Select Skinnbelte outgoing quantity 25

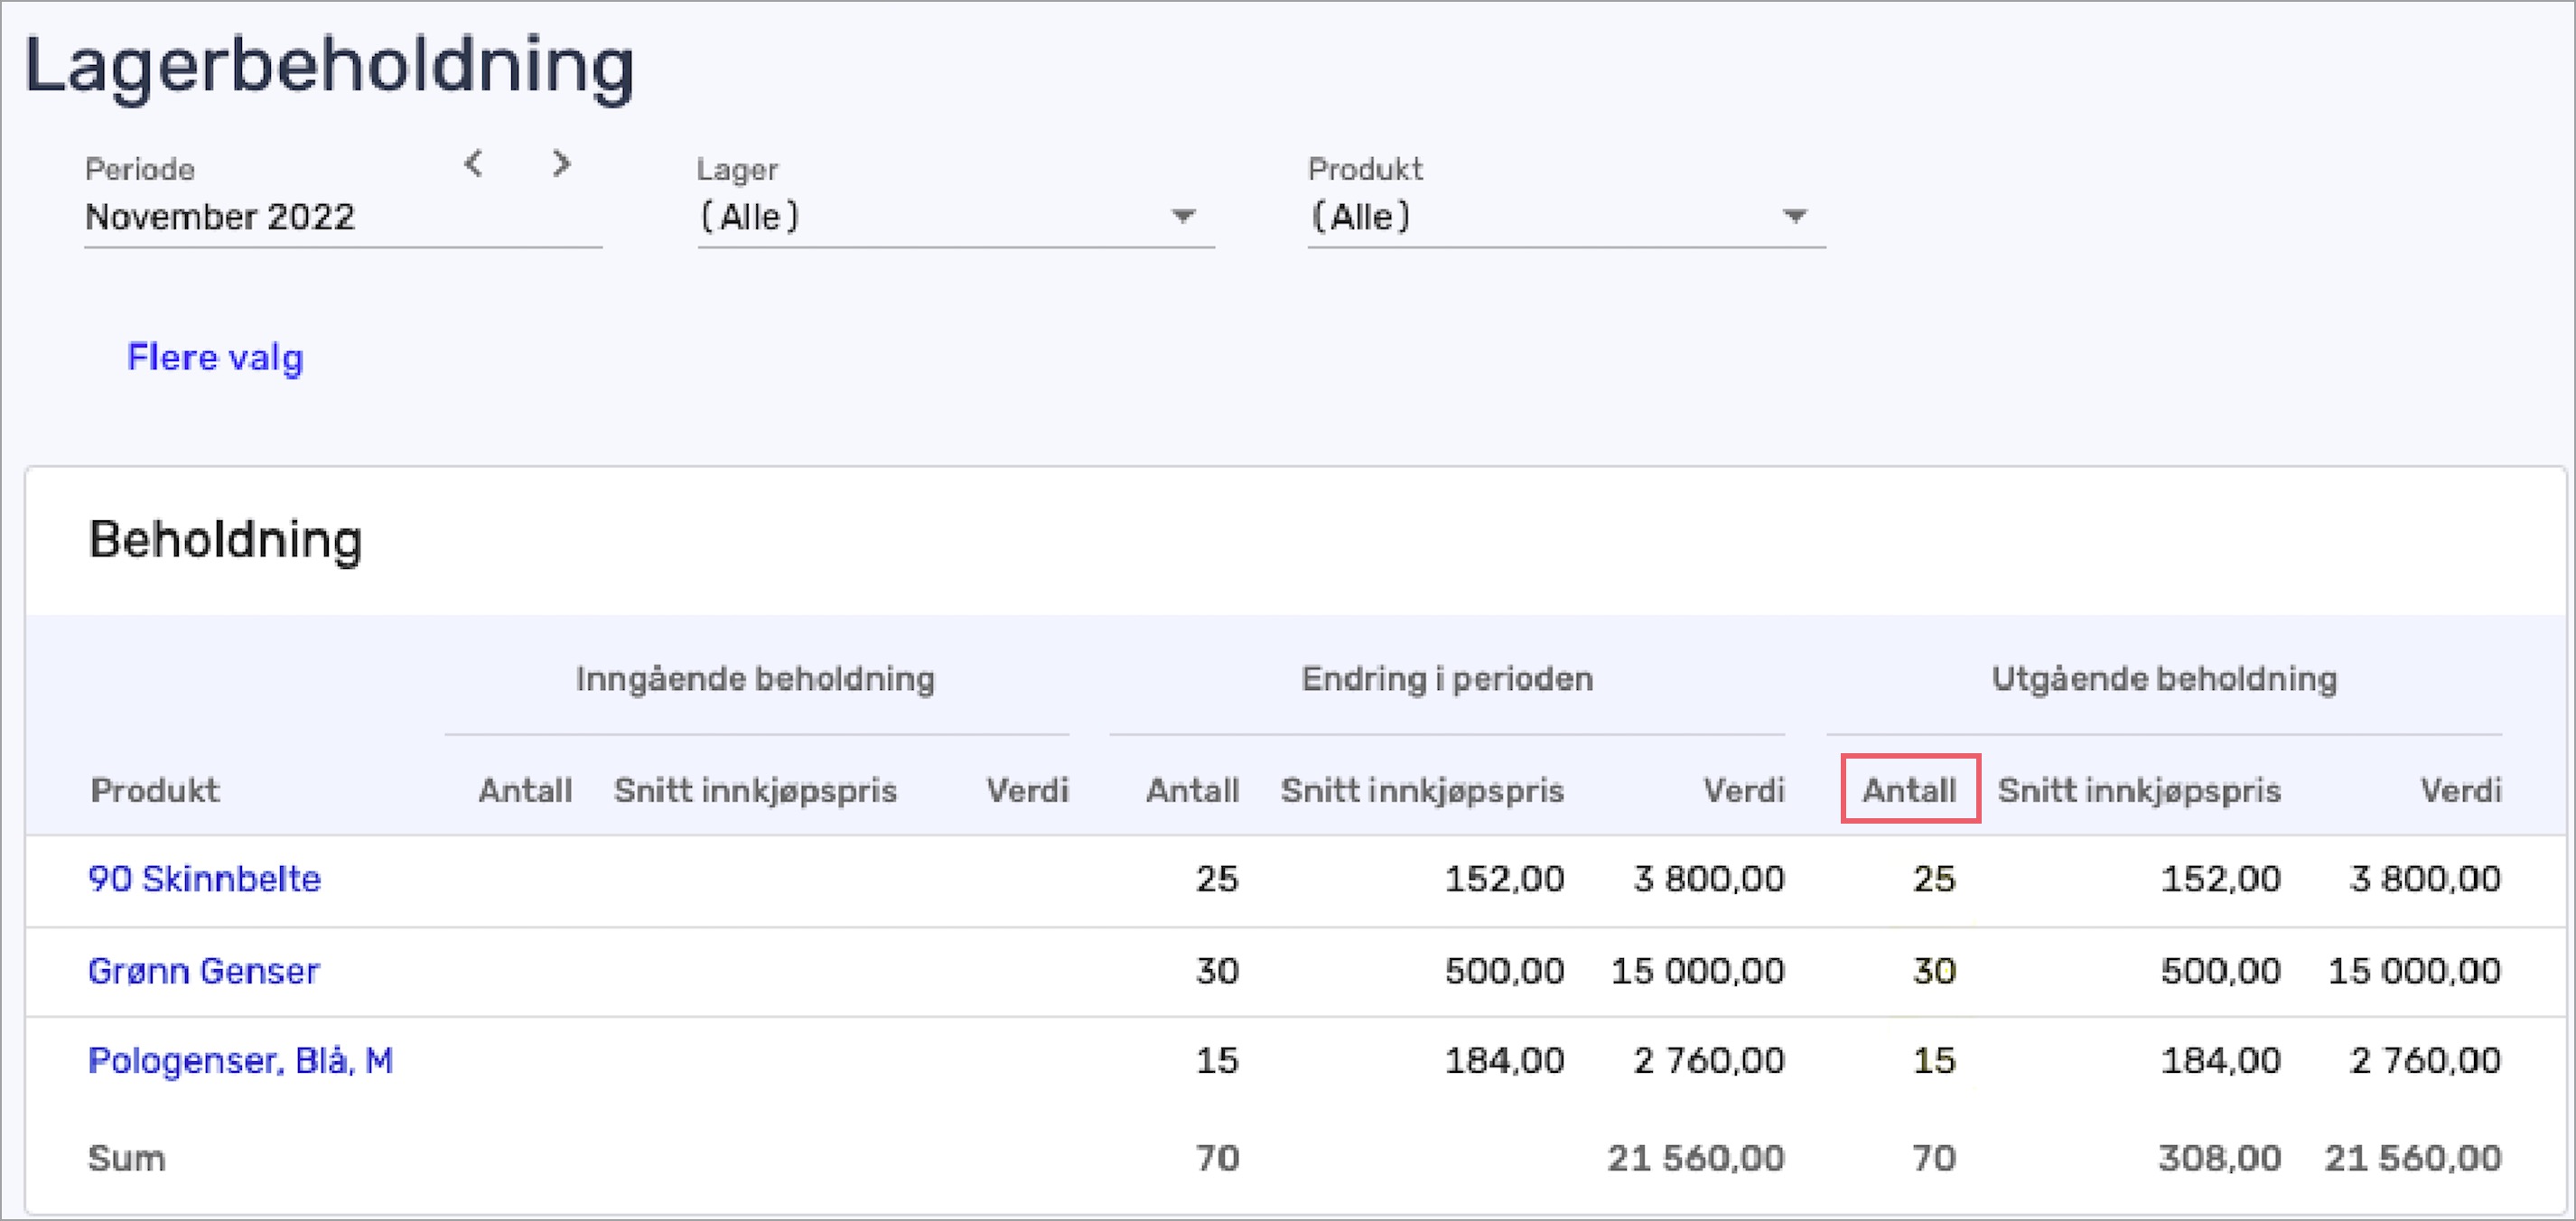pyautogui.click(x=1934, y=879)
